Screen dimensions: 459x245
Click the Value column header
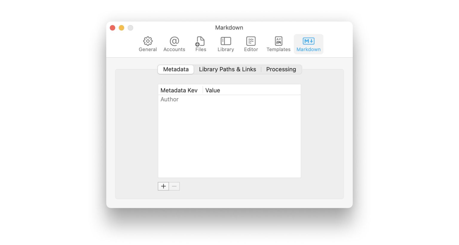(212, 90)
